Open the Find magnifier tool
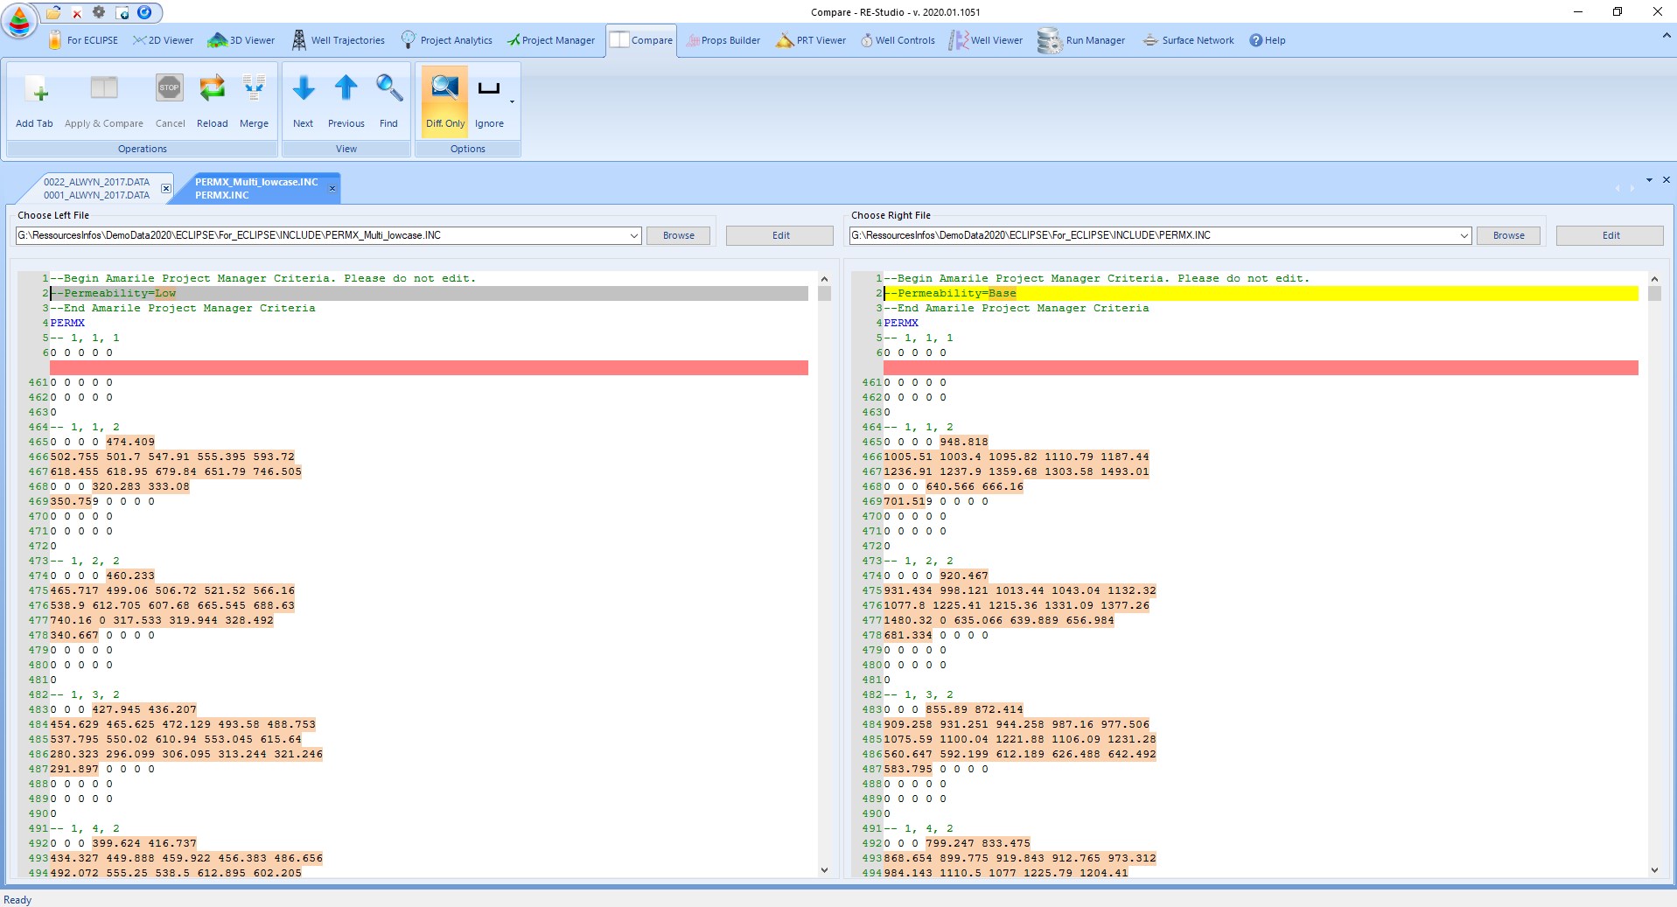 [388, 90]
